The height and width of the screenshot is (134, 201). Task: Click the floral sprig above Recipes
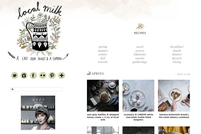pos(140,26)
